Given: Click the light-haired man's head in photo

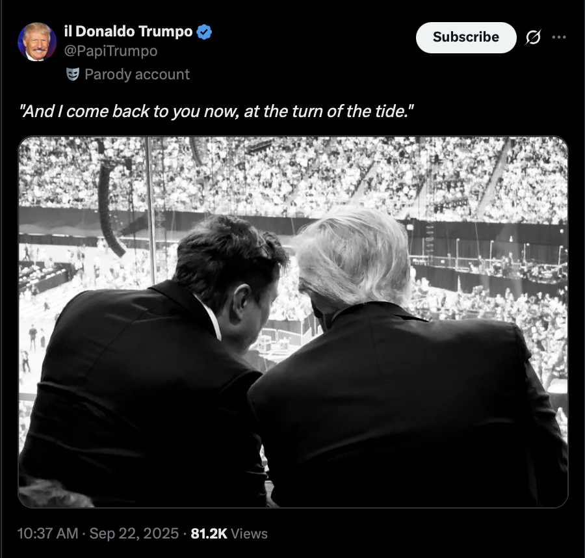Looking at the screenshot, I should point(352,261).
